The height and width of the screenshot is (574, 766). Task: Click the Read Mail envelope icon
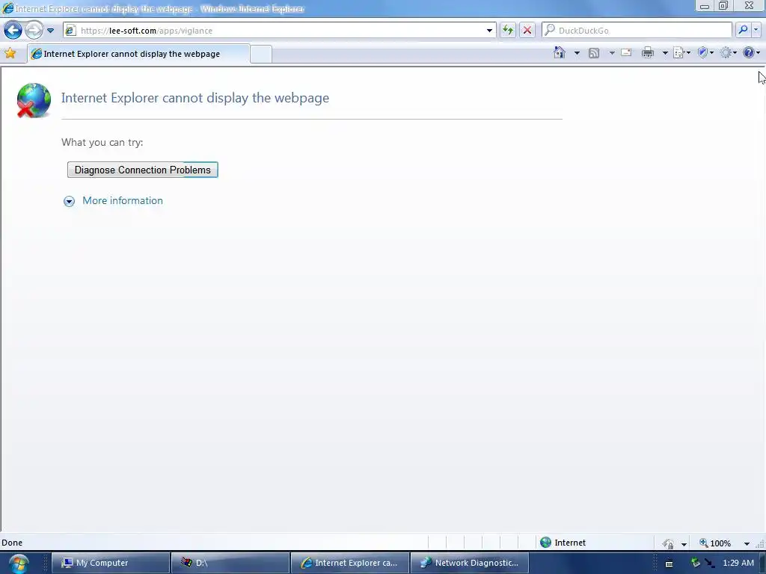626,53
